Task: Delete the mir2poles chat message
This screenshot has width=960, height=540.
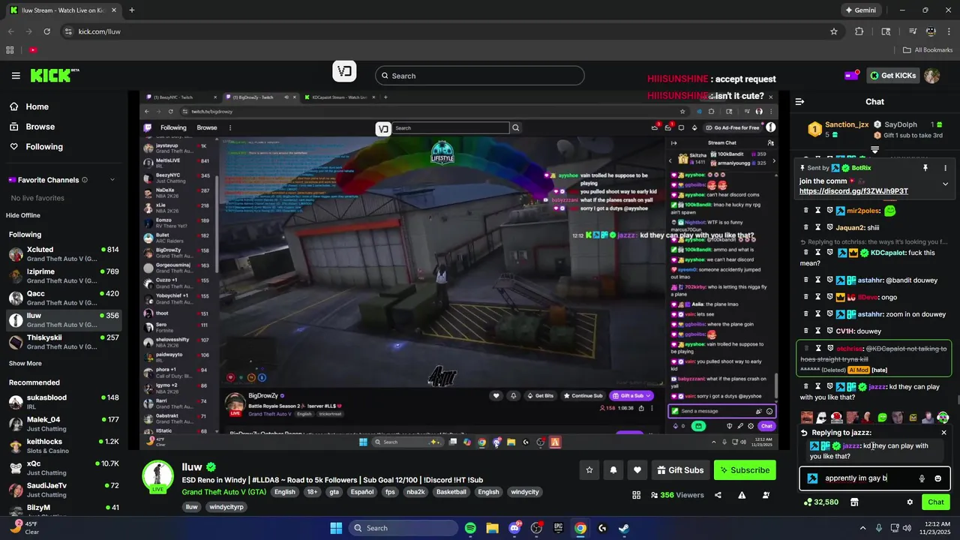Action: pyautogui.click(x=806, y=211)
